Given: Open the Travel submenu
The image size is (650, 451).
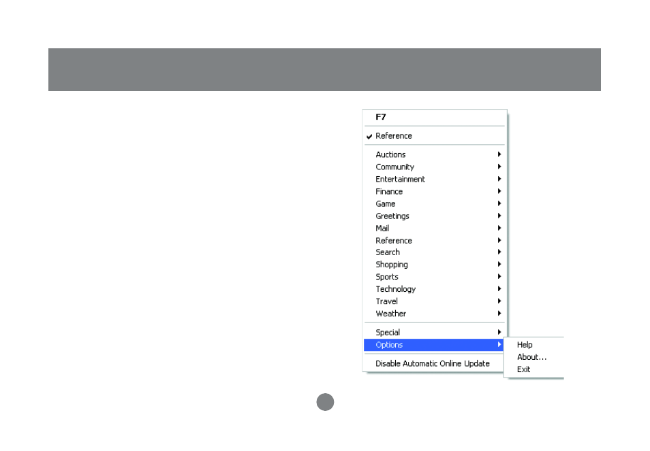Looking at the screenshot, I should pos(434,301).
